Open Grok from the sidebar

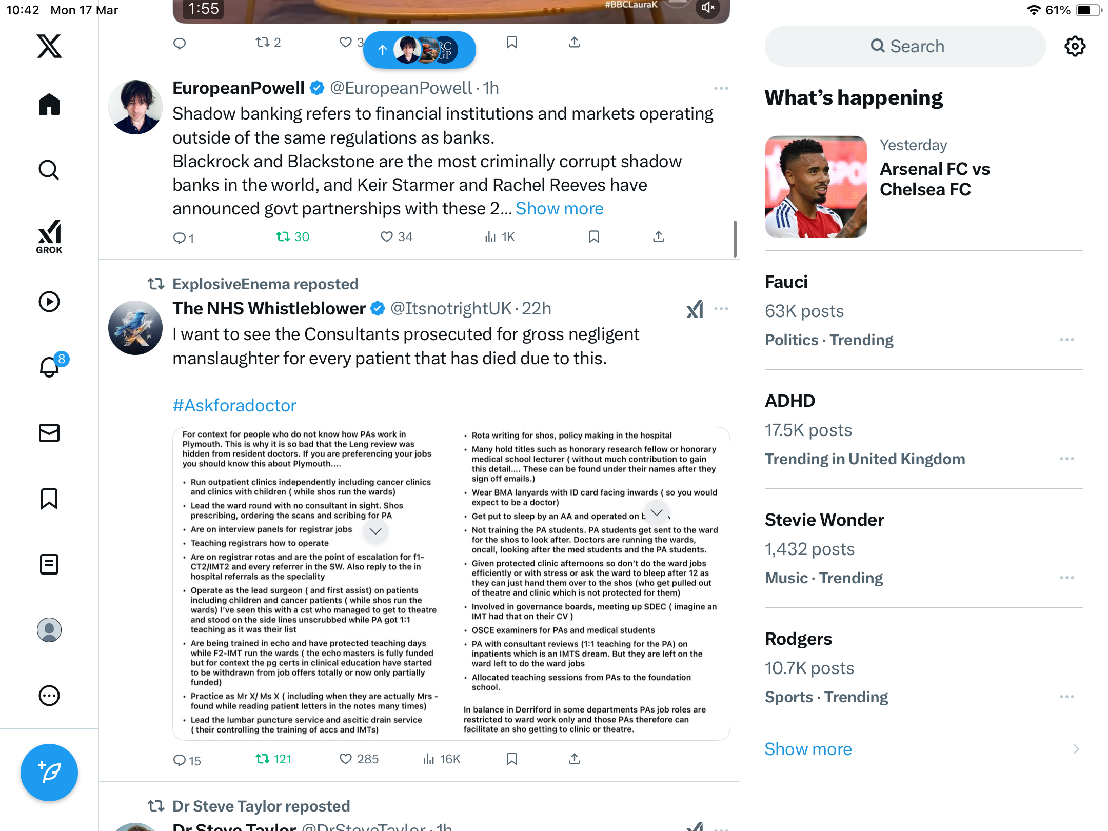coord(49,236)
